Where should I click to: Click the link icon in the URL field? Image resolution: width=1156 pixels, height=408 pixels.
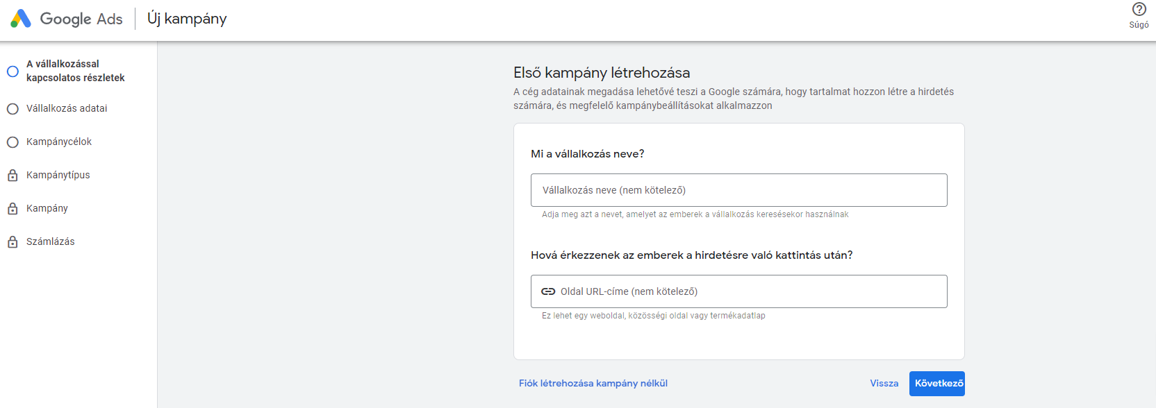548,291
